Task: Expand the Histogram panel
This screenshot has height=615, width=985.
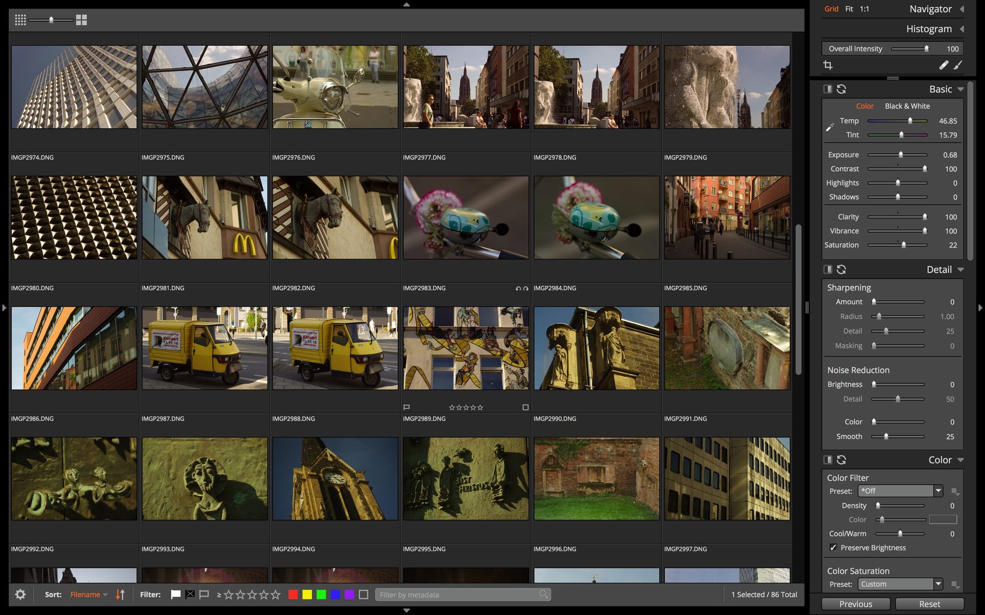Action: [x=962, y=29]
